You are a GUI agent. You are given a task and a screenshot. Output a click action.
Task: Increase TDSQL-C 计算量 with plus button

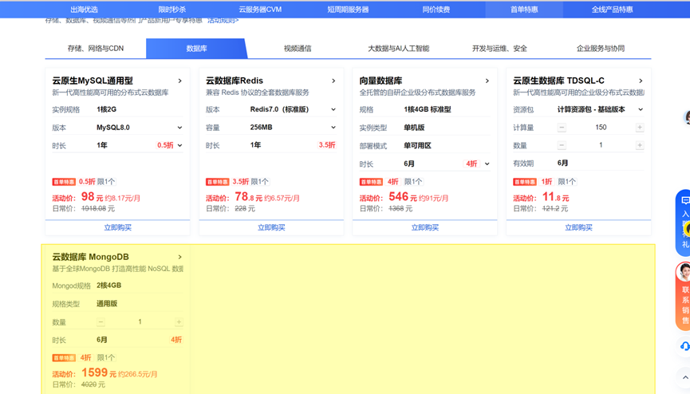(x=640, y=128)
